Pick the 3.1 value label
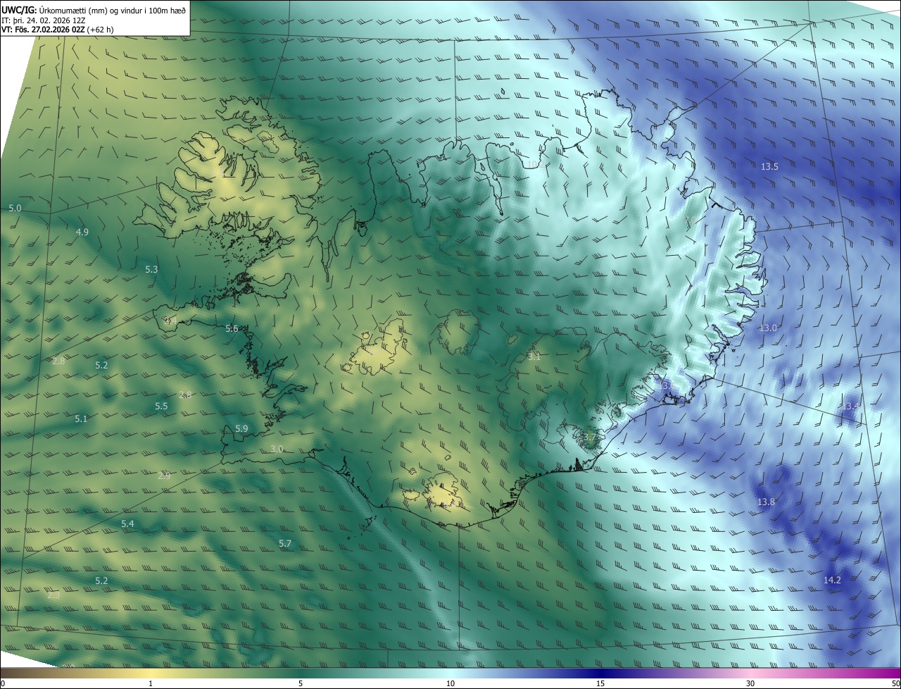This screenshot has width=901, height=689. 534,356
